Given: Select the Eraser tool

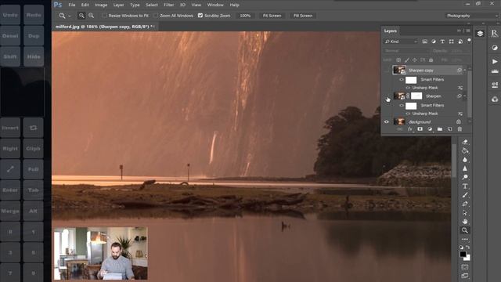Looking at the screenshot, I should point(465,142).
